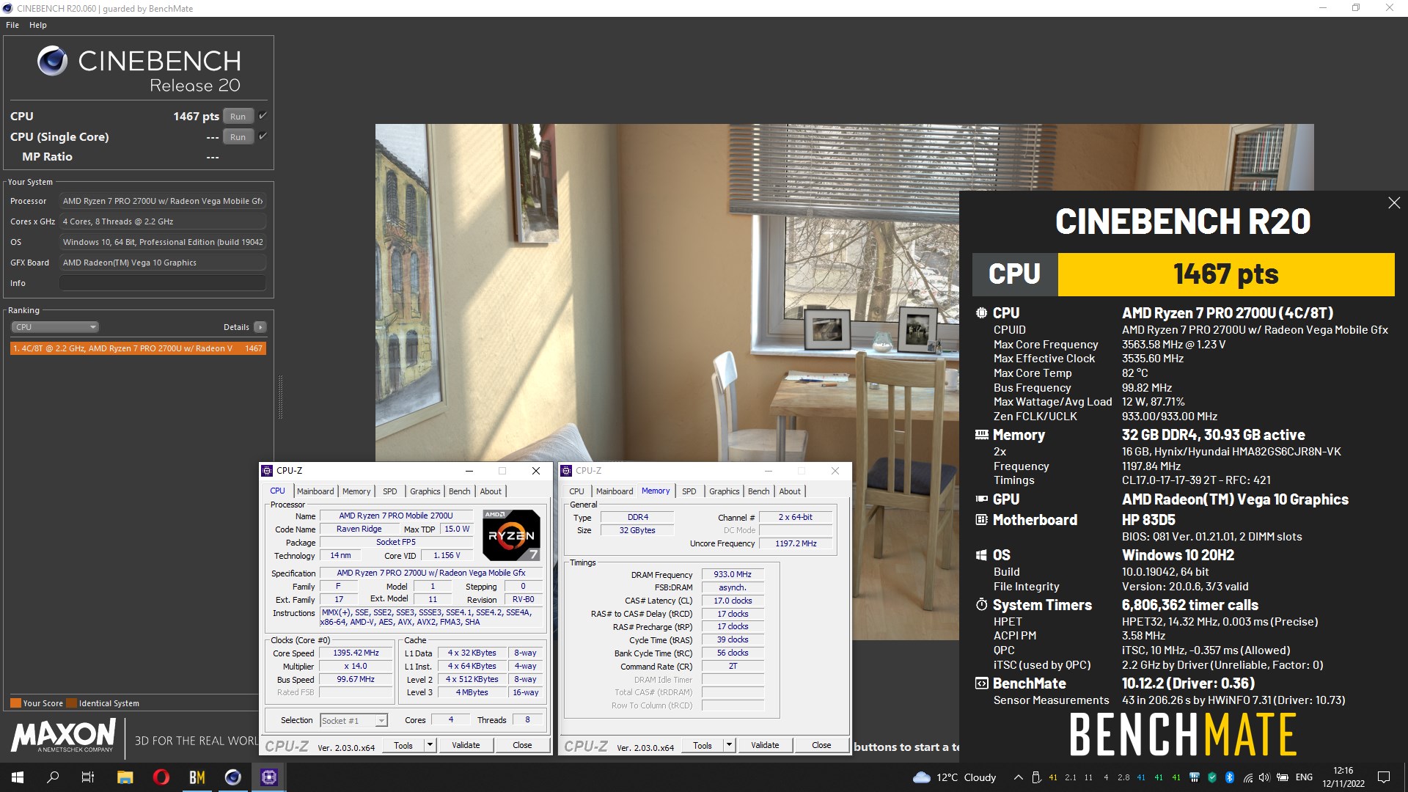Switch to Graphics tab in CPU-Z CPU window

[x=425, y=491]
